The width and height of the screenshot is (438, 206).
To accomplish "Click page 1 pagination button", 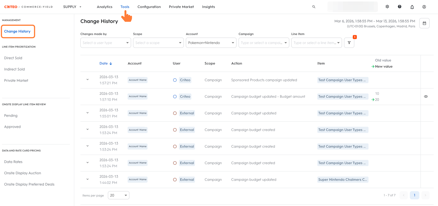I will (414, 195).
